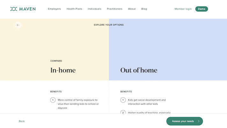Click the arrow on Assess your needs
Viewport: 227px width, 128px height.
pos(199,121)
